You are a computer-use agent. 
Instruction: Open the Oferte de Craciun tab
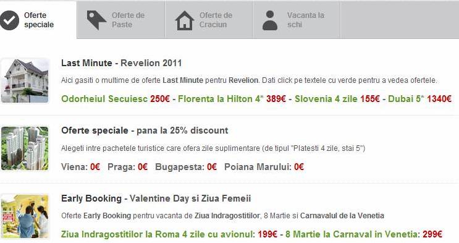coord(209,20)
